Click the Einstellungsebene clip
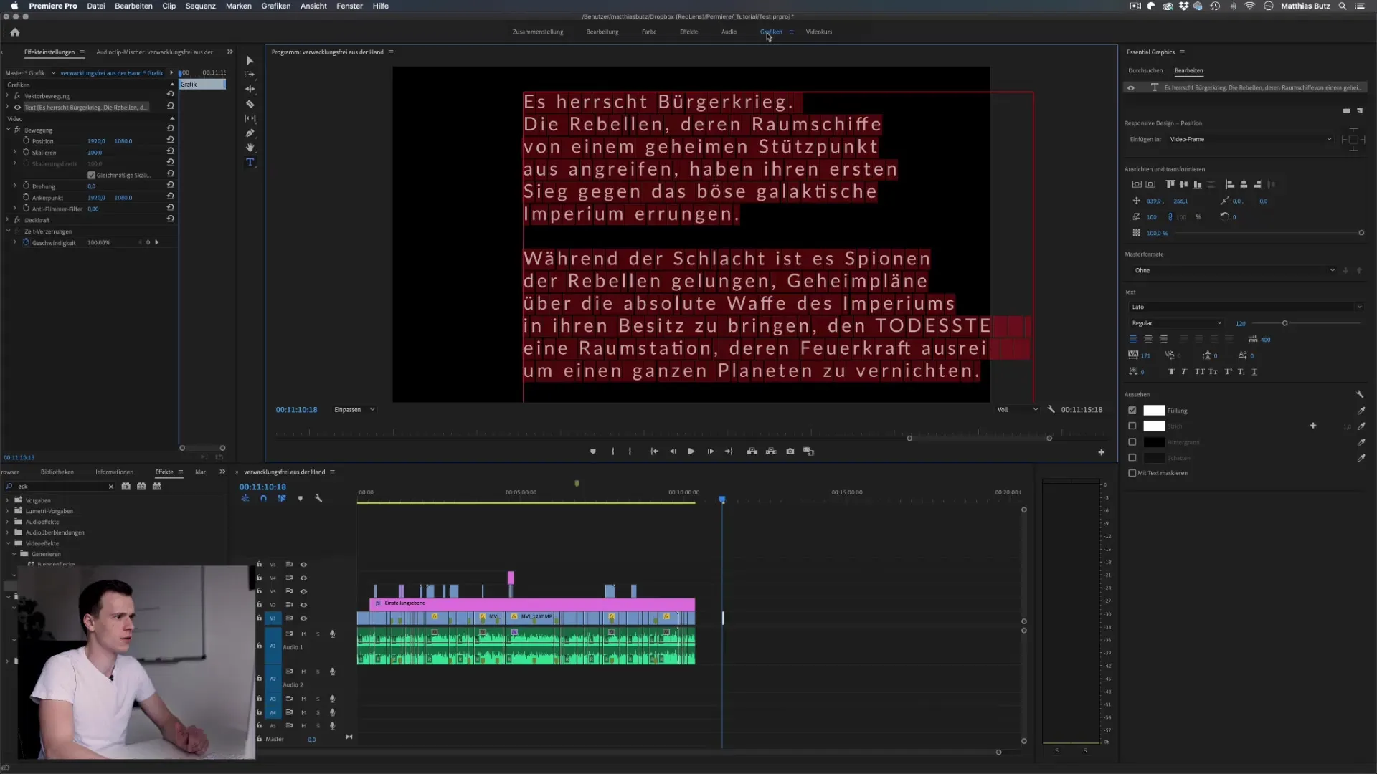Image resolution: width=1377 pixels, height=774 pixels. [x=531, y=603]
